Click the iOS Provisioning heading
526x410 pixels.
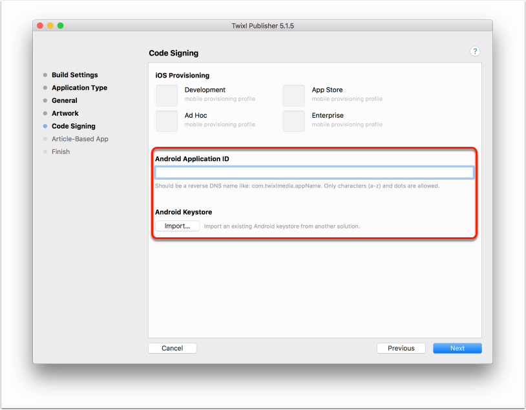pyautogui.click(x=182, y=75)
